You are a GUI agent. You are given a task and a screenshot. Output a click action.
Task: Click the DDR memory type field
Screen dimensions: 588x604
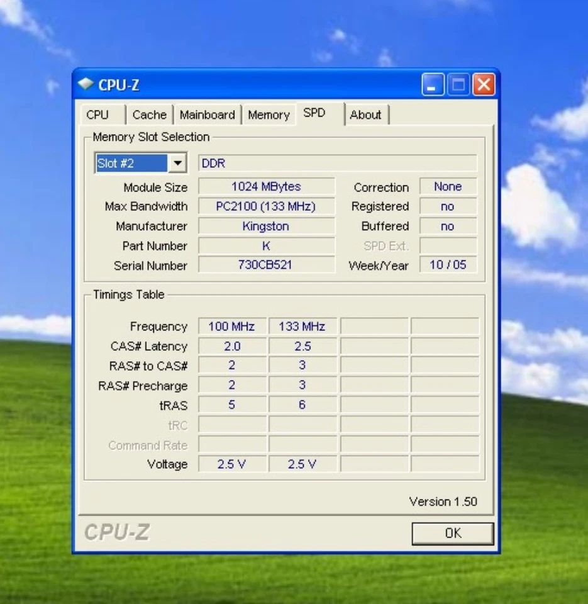[x=338, y=163]
